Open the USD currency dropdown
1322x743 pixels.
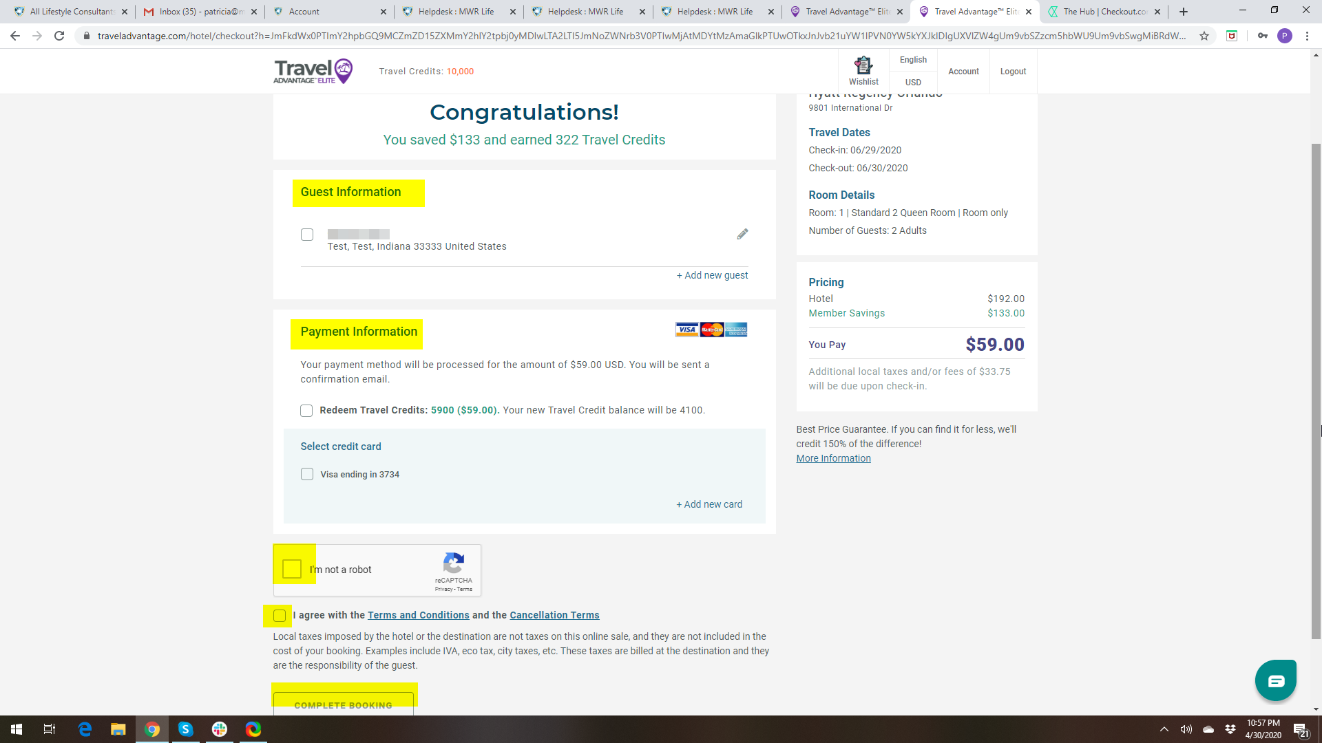tap(913, 82)
